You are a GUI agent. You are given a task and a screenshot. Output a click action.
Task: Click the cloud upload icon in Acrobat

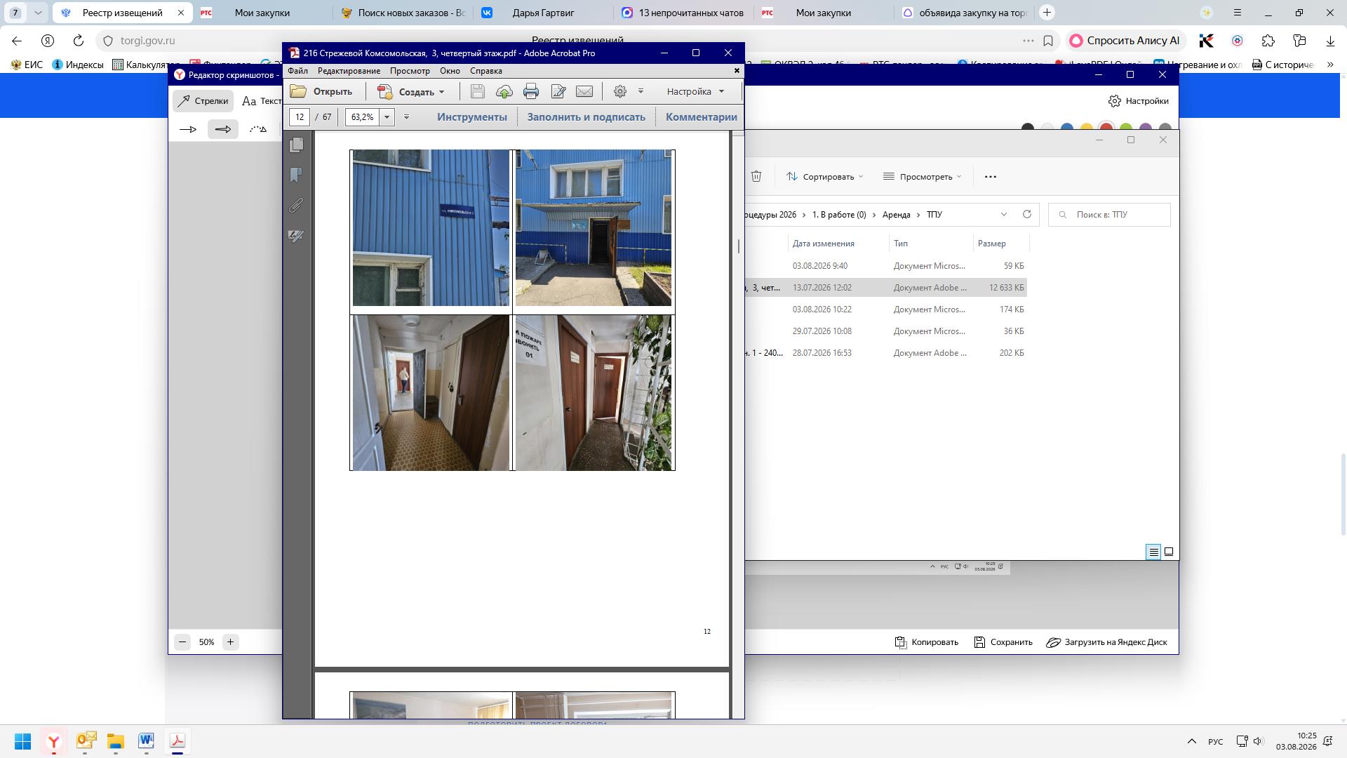pyautogui.click(x=504, y=91)
